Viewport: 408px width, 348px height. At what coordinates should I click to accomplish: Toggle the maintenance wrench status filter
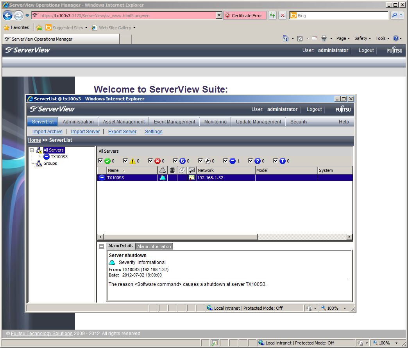pyautogui.click(x=200, y=161)
